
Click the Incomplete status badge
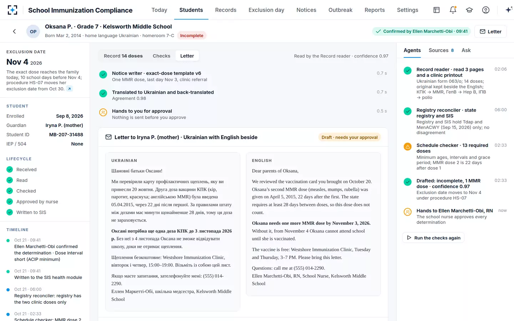point(192,35)
